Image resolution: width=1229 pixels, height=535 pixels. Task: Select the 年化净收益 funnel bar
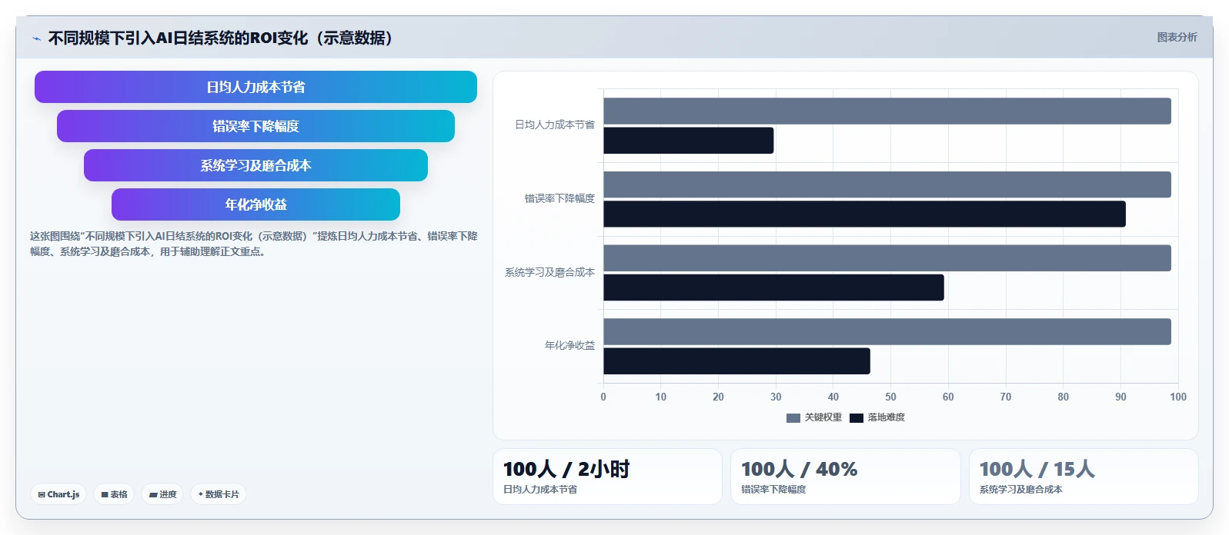point(255,204)
